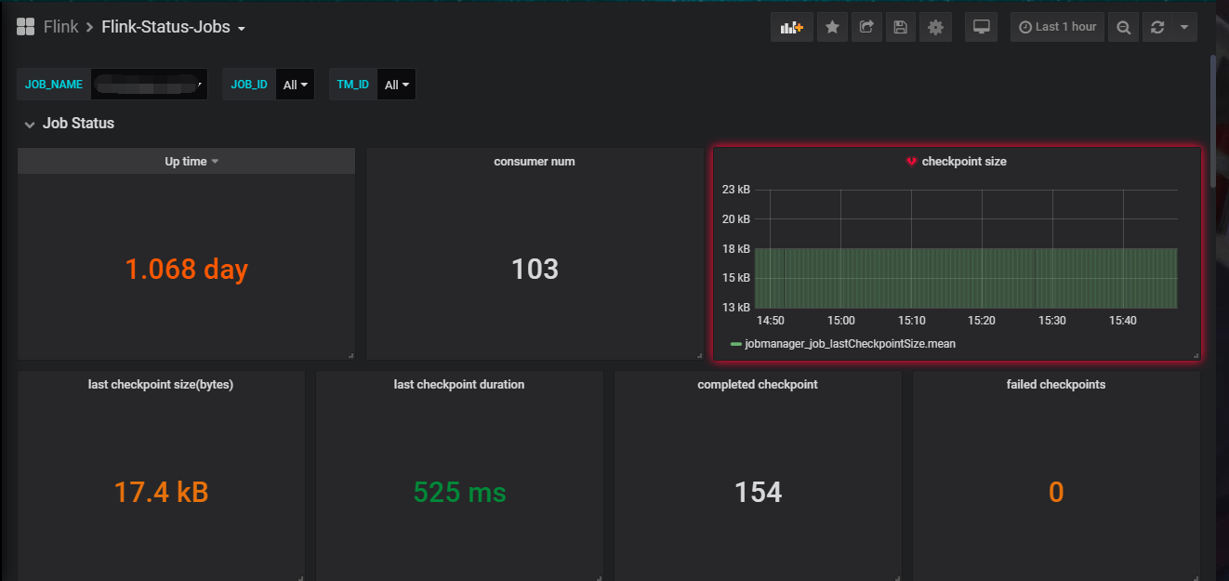Screen dimensions: 1229x581
Task: Click the Grafana grid icon beside Flink
Action: tap(26, 27)
